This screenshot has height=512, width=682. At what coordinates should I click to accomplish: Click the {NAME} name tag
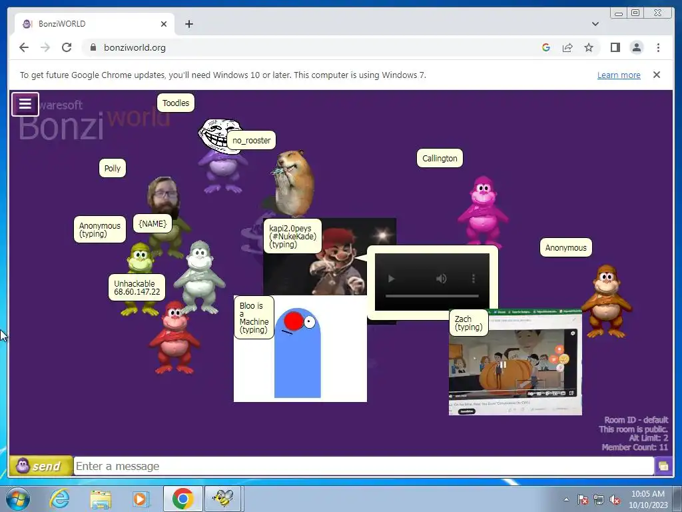coord(153,223)
